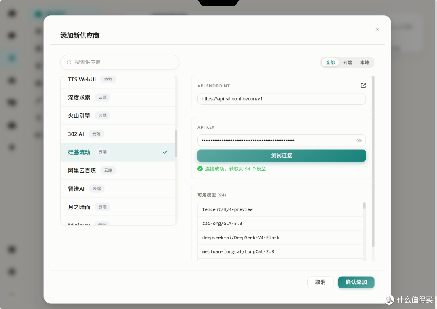Click the API KEY password field
Screen dimensions: 437x309
282,140
